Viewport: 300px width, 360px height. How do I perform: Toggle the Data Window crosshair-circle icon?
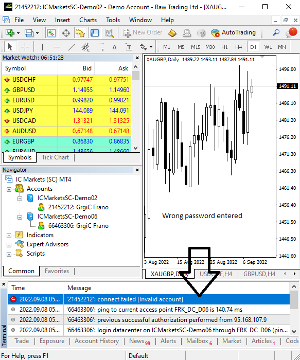(x=66, y=33)
